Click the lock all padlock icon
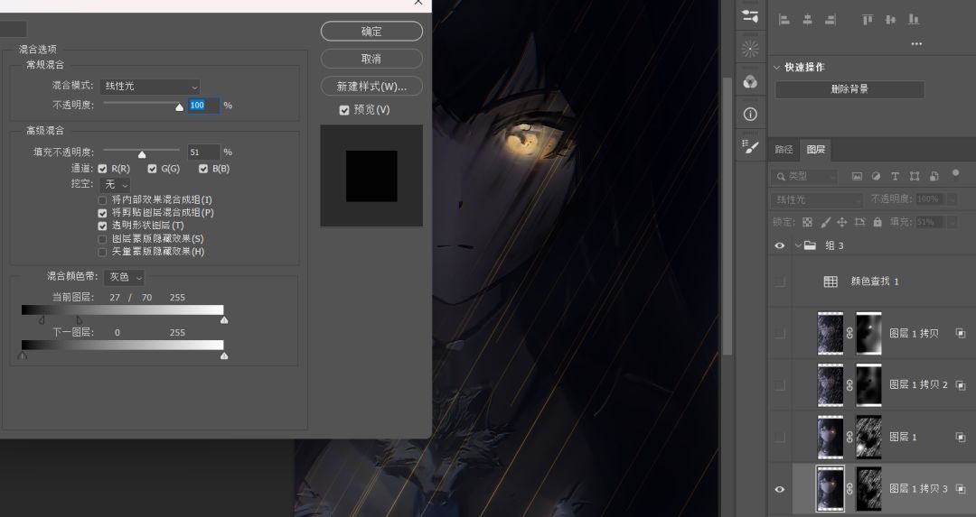Image resolution: width=976 pixels, height=517 pixels. click(877, 222)
